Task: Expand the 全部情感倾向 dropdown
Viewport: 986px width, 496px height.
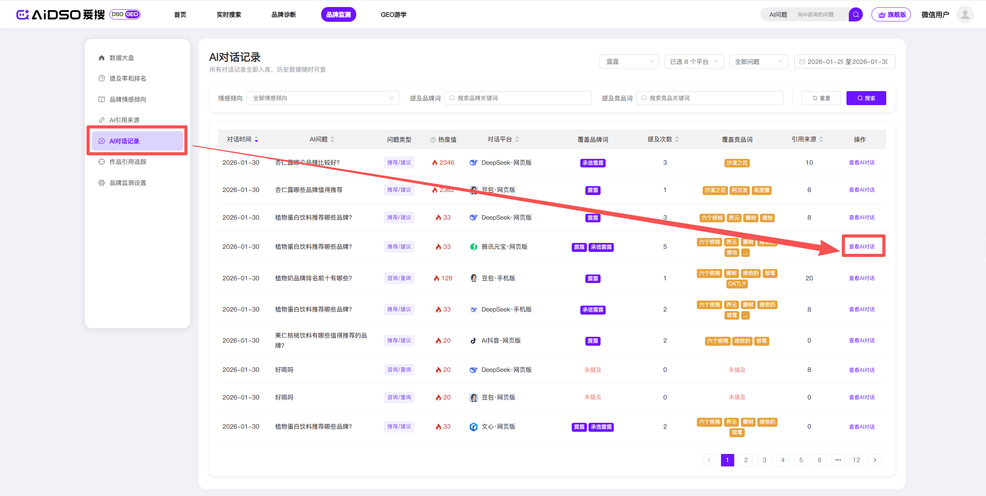Action: (323, 98)
